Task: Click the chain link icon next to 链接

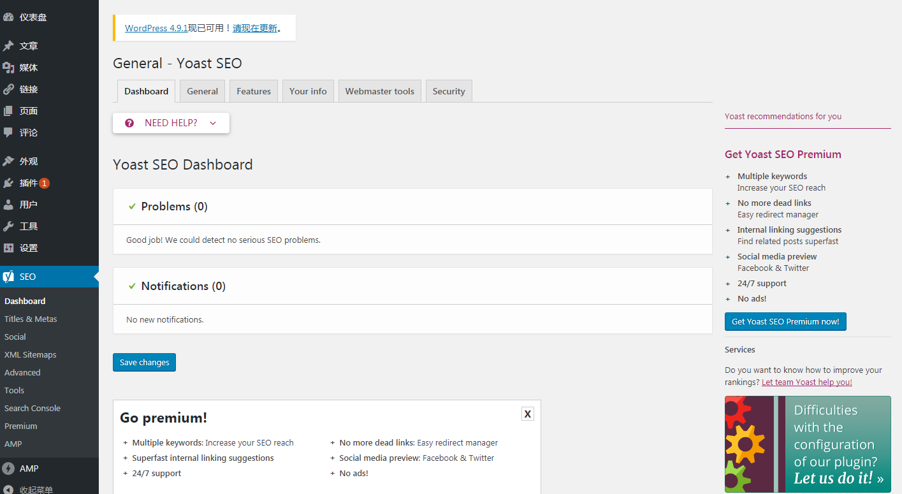Action: (x=8, y=89)
